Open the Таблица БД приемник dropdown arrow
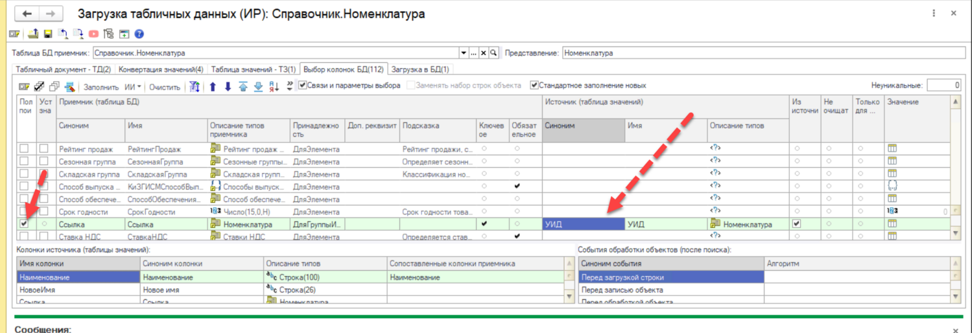 [463, 53]
